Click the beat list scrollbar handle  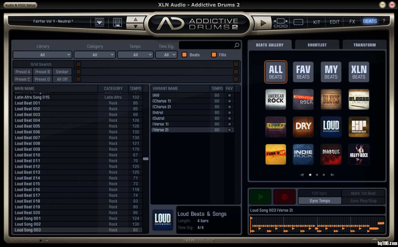coord(146,159)
